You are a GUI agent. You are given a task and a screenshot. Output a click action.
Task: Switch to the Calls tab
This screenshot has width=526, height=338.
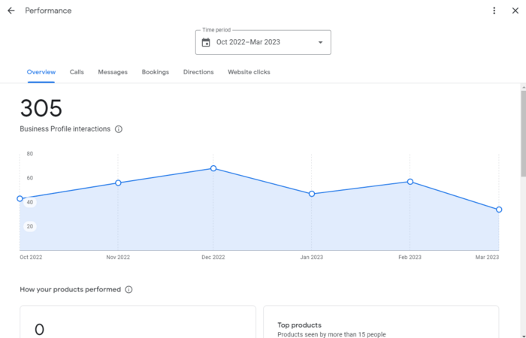point(77,72)
